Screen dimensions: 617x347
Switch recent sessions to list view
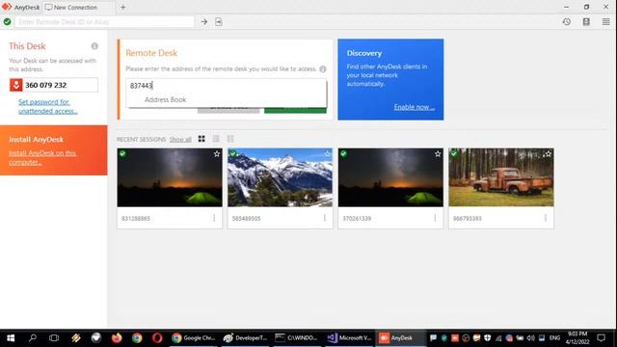click(x=216, y=139)
